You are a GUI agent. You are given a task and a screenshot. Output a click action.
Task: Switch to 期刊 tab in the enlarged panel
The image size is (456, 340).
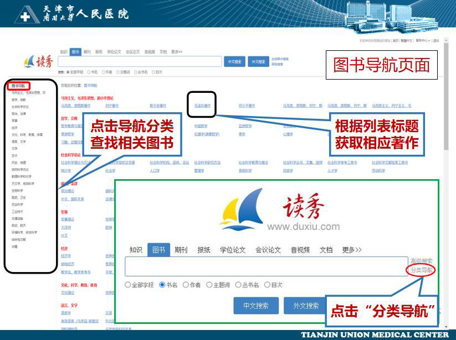[181, 250]
